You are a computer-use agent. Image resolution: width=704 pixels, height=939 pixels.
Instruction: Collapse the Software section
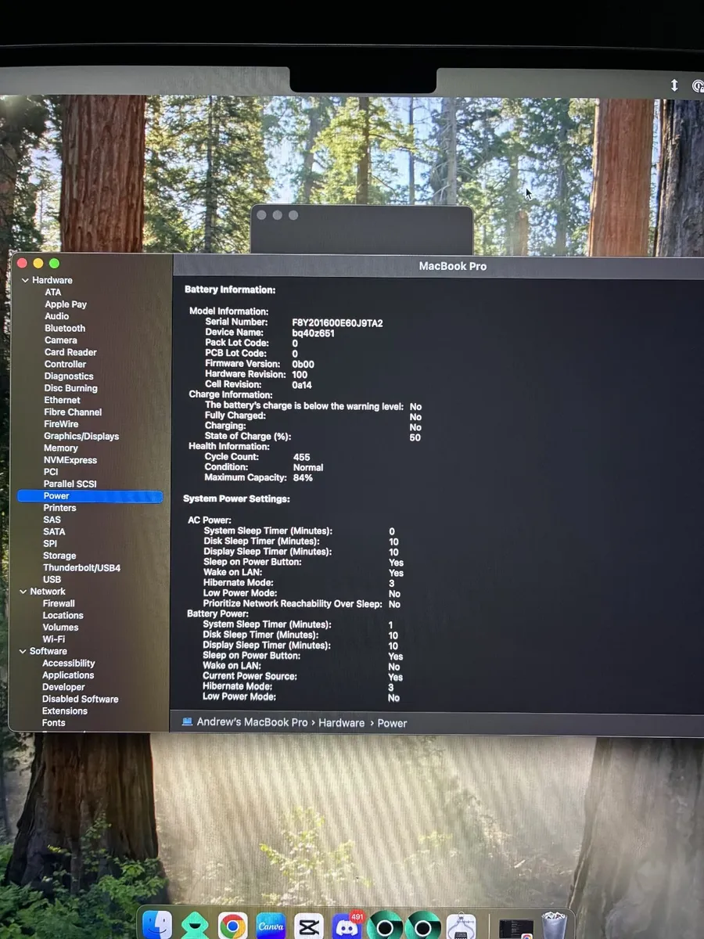(23, 651)
